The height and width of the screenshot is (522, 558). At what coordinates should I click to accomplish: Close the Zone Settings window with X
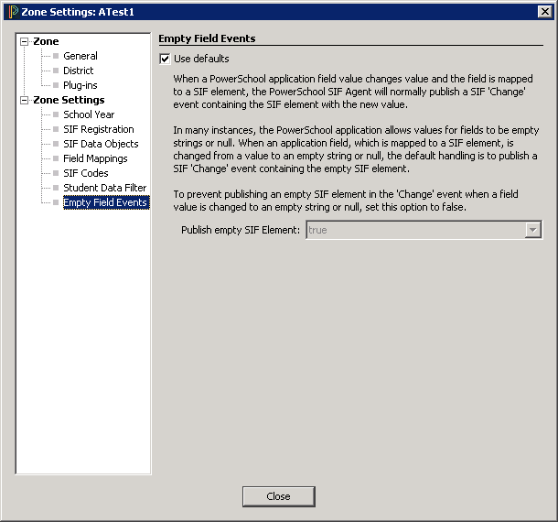[x=544, y=11]
